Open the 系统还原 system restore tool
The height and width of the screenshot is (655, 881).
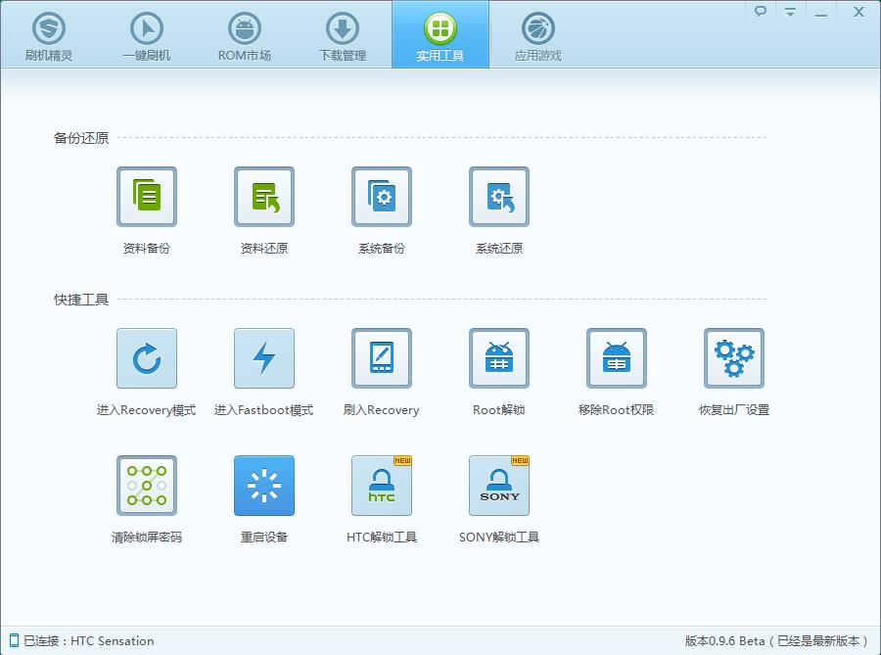[x=499, y=197]
